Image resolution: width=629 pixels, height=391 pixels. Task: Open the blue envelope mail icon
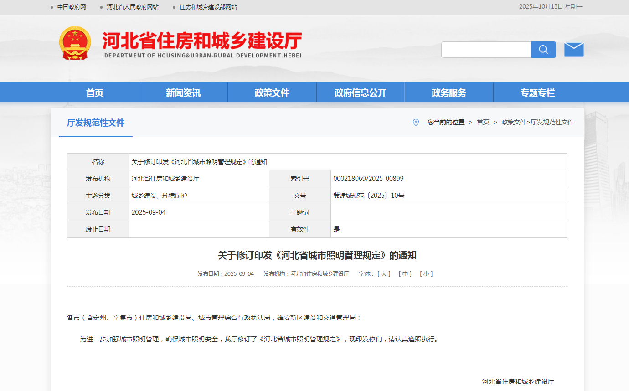pyautogui.click(x=574, y=50)
